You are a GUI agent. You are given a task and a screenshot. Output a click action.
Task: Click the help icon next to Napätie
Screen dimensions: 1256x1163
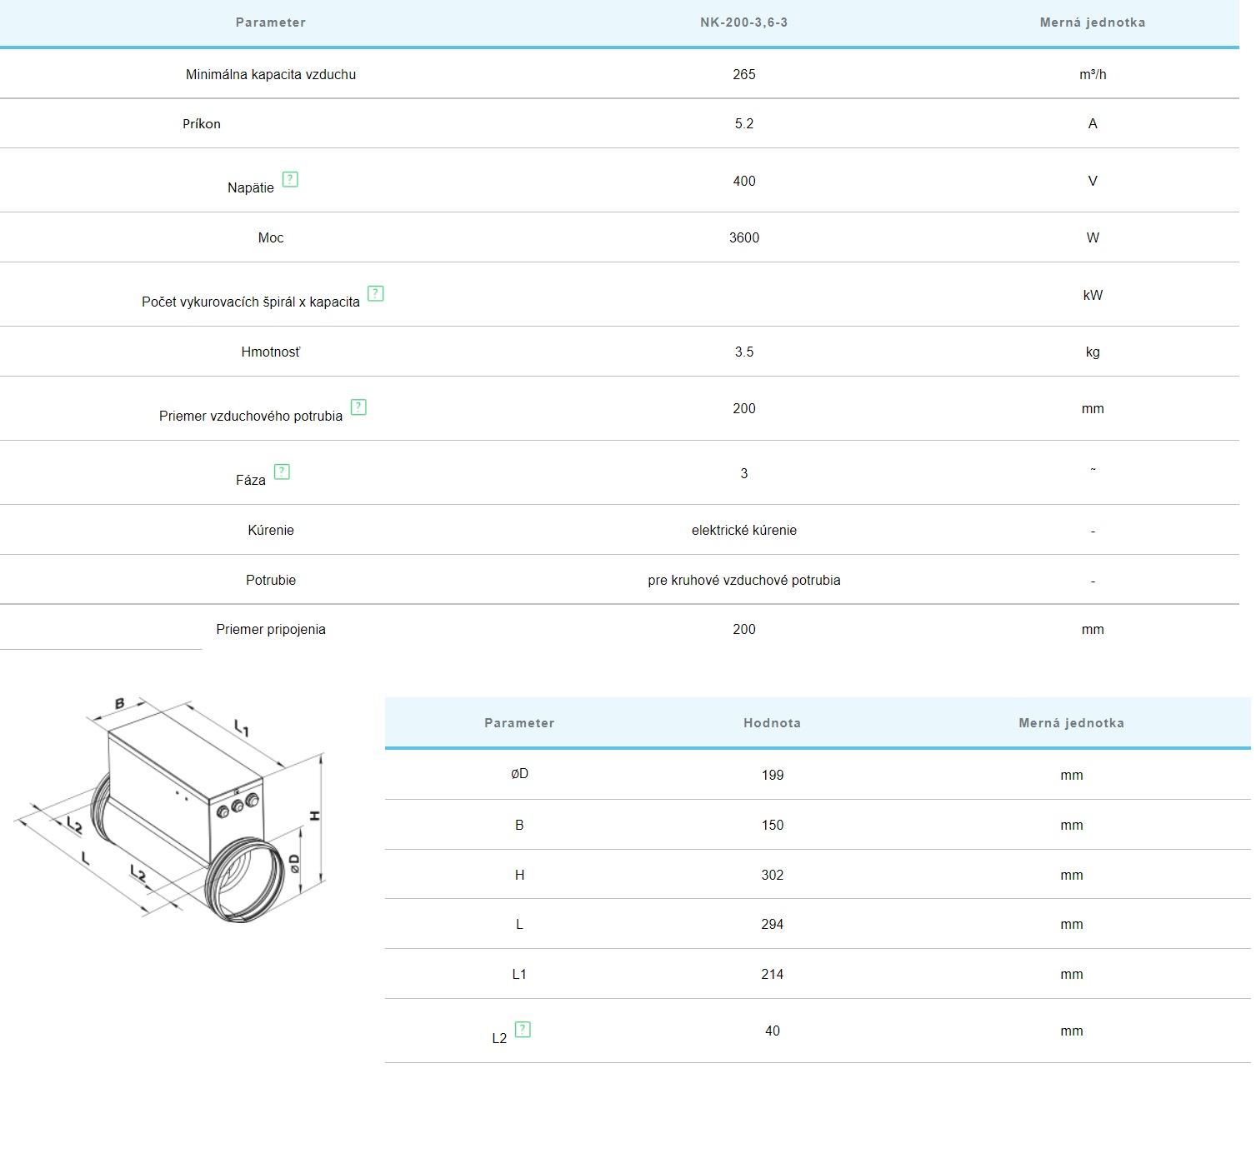[290, 179]
